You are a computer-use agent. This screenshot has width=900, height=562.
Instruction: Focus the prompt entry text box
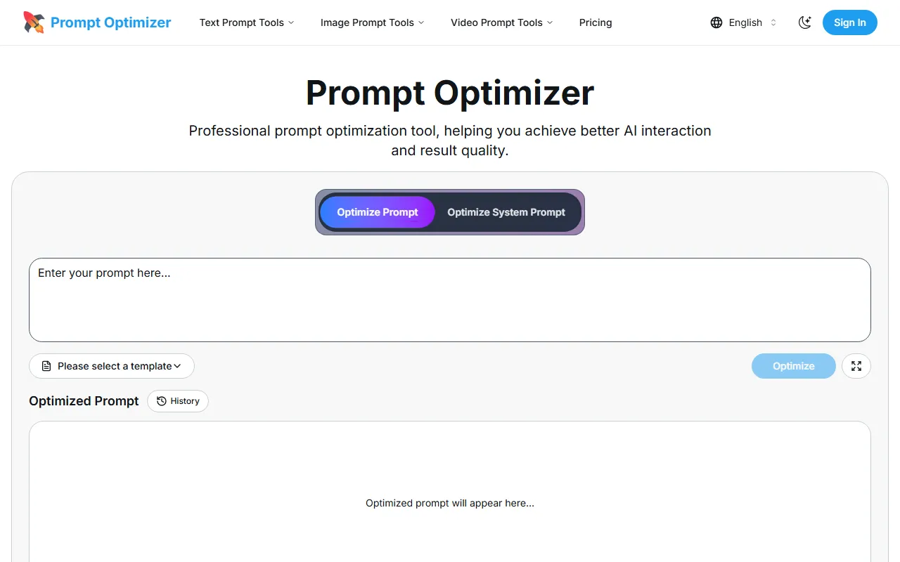click(x=450, y=300)
